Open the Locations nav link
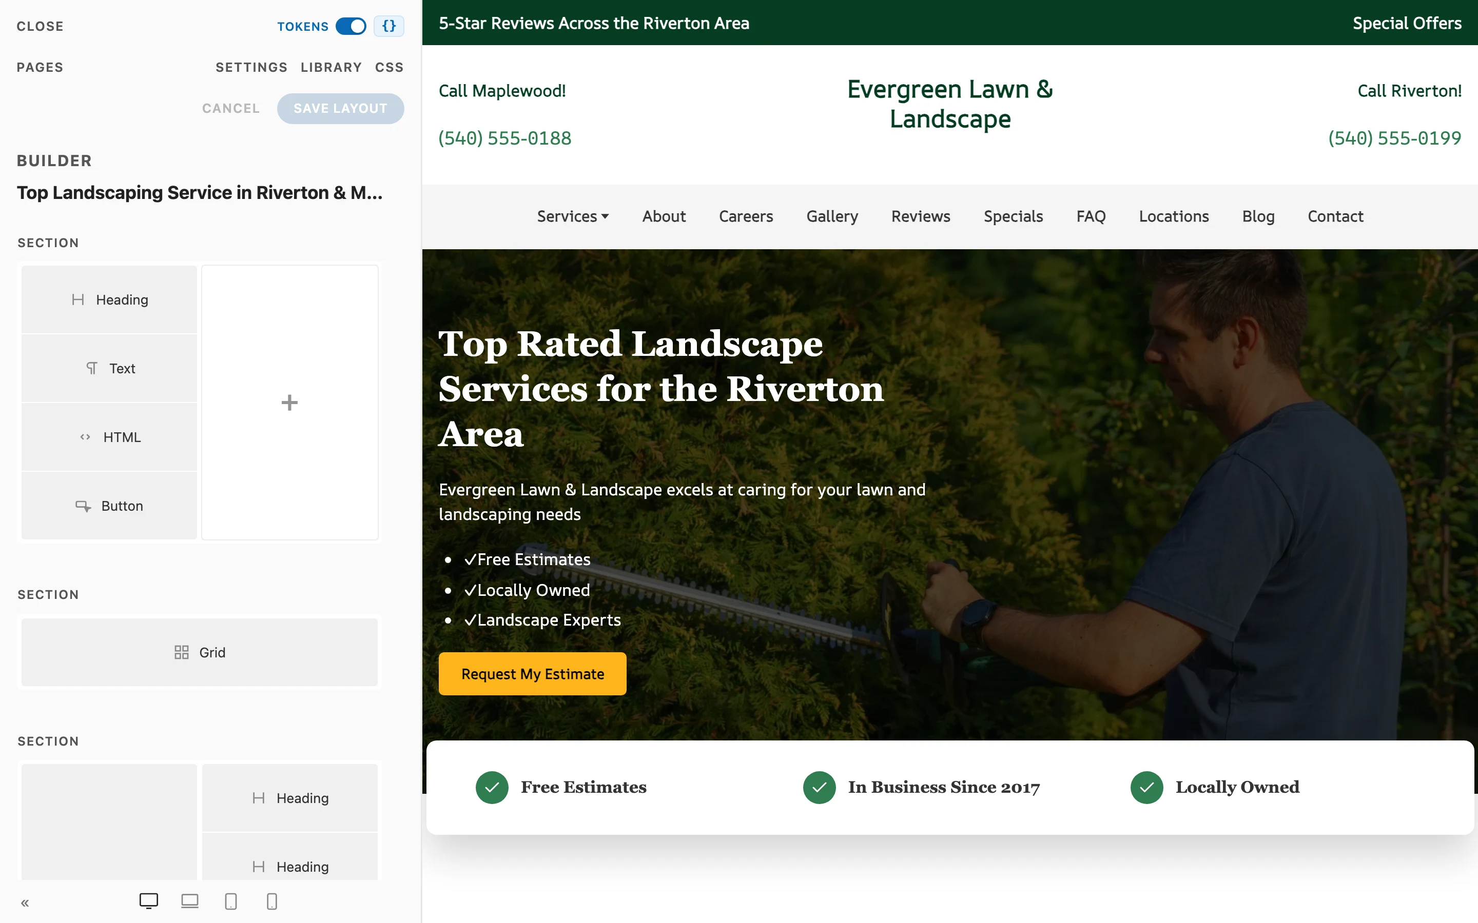Screen dimensions: 1478x923 (x=1174, y=217)
